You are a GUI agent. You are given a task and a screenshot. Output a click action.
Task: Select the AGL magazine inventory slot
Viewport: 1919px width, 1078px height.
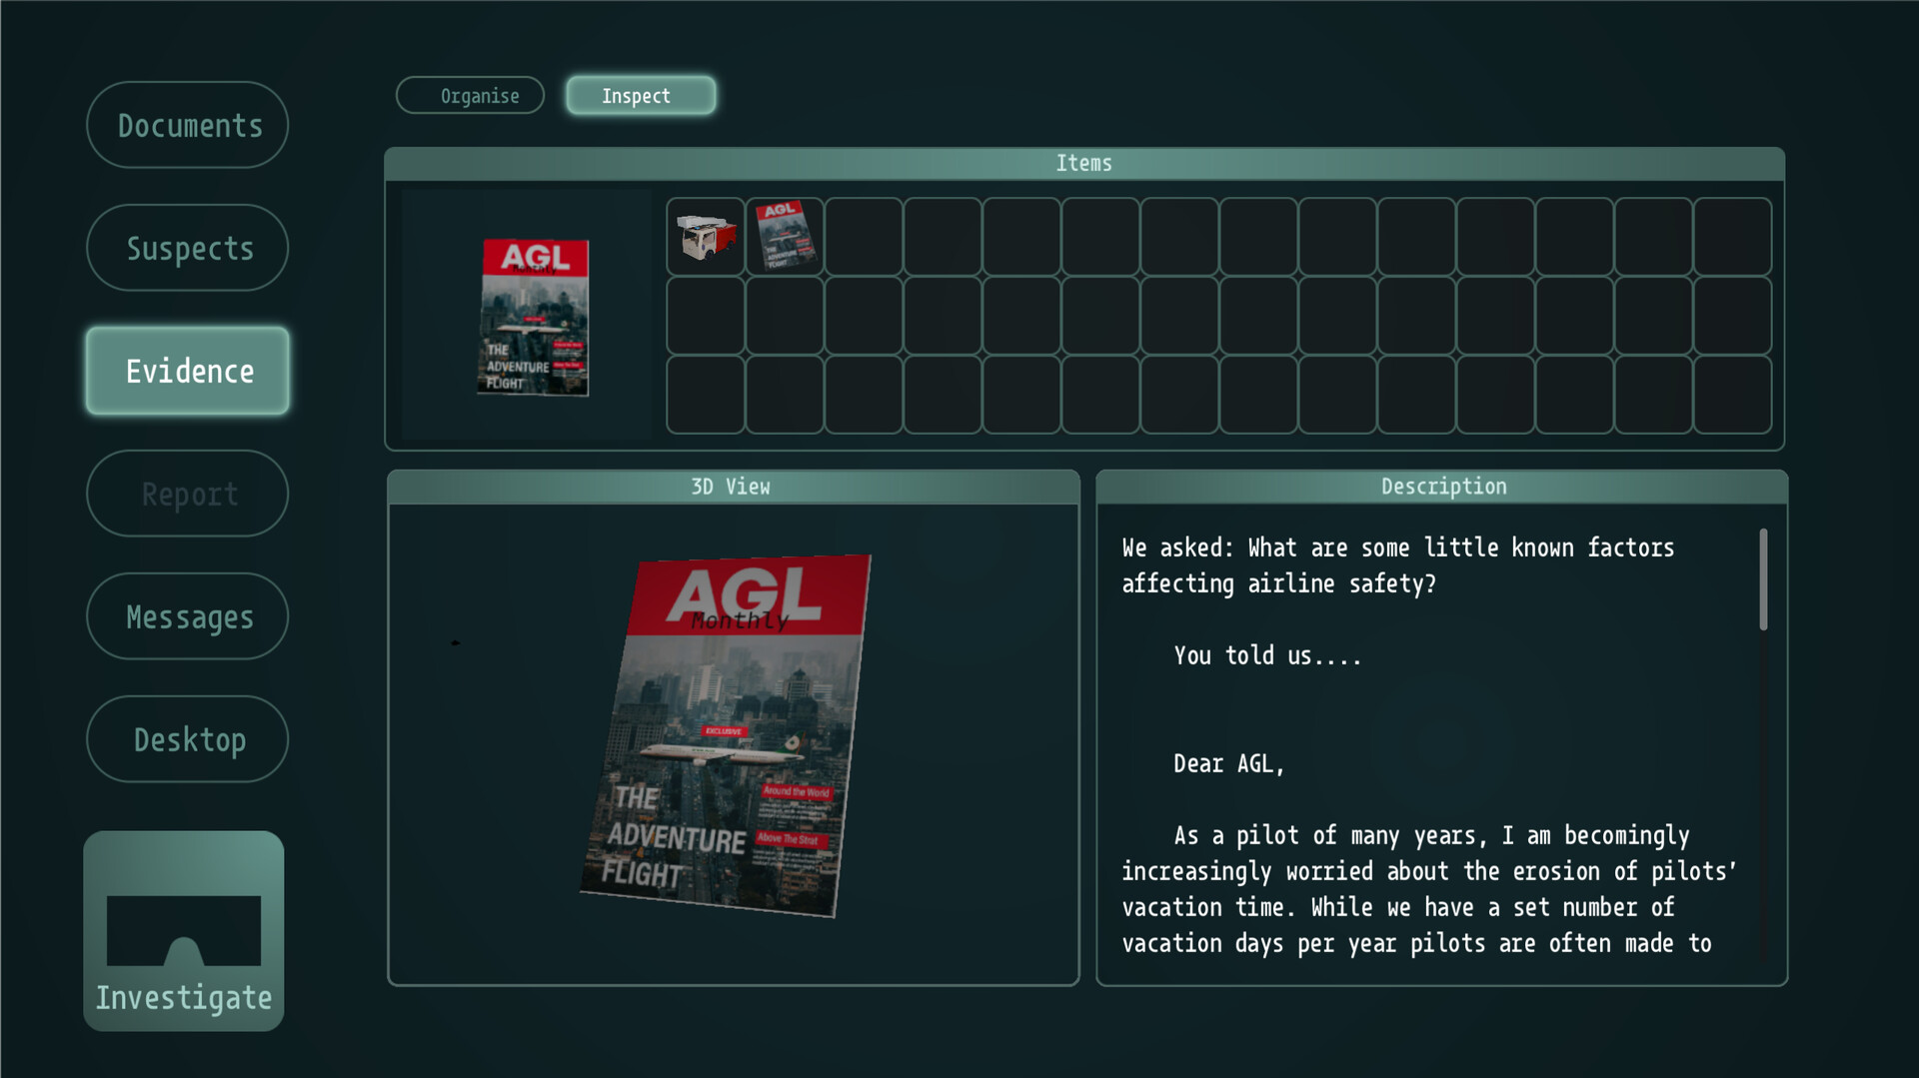click(785, 237)
